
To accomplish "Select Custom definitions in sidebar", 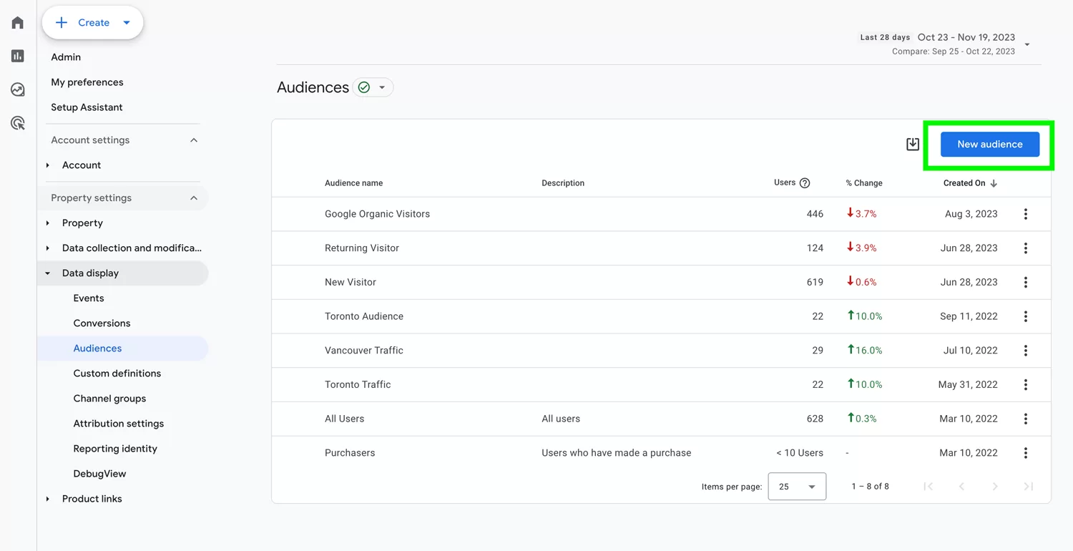I will [117, 374].
